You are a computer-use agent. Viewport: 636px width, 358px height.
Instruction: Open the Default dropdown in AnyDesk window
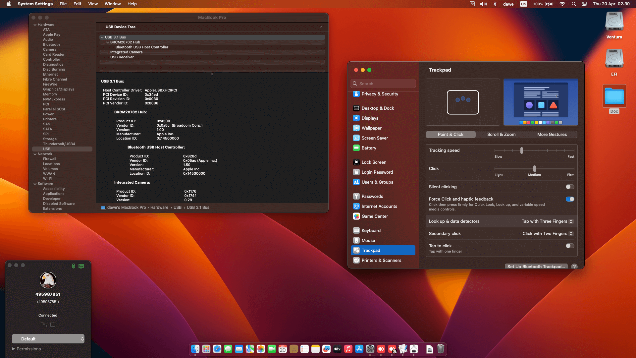point(48,339)
